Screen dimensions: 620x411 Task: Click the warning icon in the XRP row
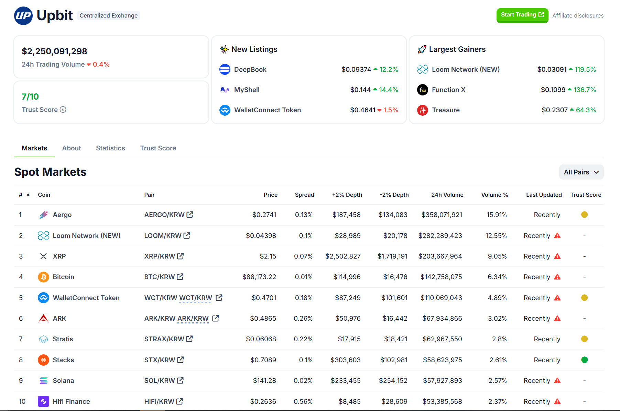pyautogui.click(x=557, y=256)
